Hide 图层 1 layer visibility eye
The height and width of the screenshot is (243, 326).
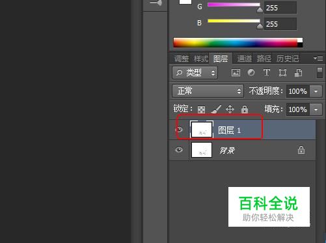coord(179,130)
